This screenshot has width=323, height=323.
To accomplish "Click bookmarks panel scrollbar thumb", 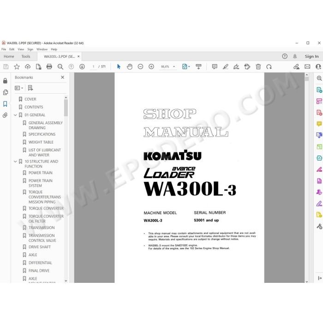I will (x=66, y=108).
